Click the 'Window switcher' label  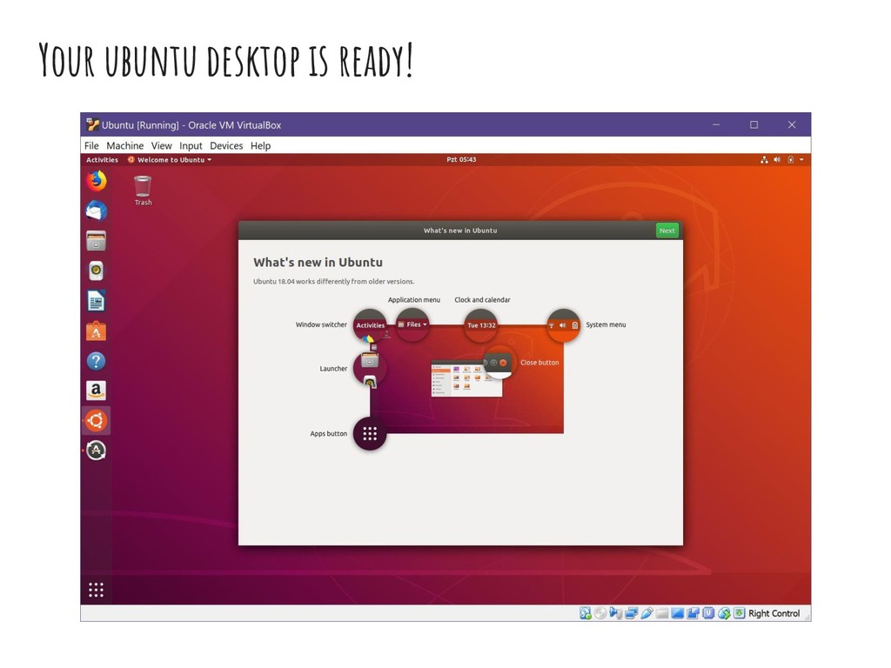(321, 325)
